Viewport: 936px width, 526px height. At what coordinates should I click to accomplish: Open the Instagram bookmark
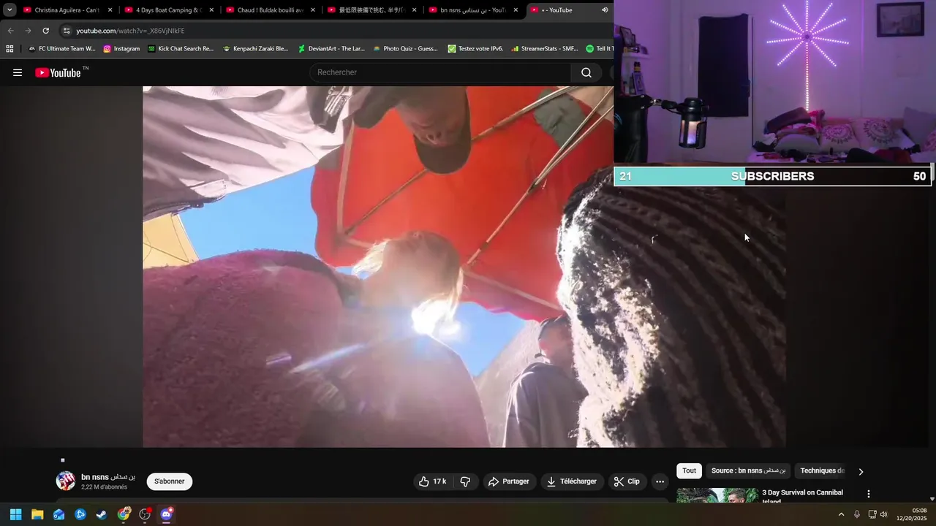coord(121,49)
